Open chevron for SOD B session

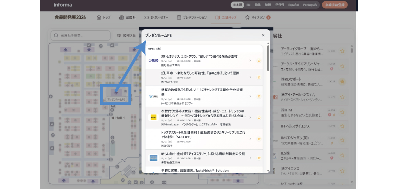(x=250, y=139)
